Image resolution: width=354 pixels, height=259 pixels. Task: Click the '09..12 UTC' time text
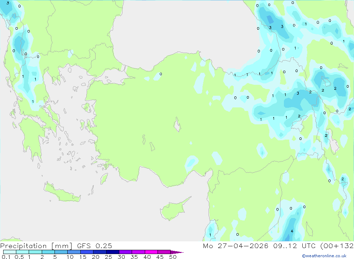(294, 246)
